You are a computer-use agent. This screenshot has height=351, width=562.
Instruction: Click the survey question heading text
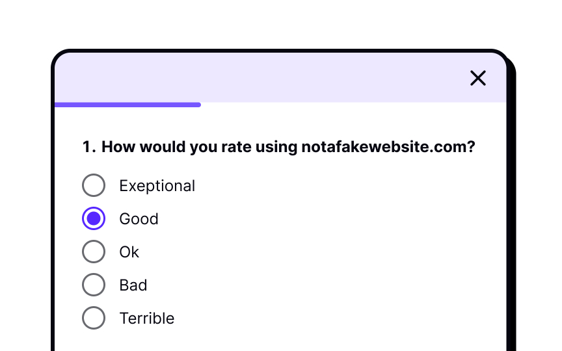click(278, 147)
